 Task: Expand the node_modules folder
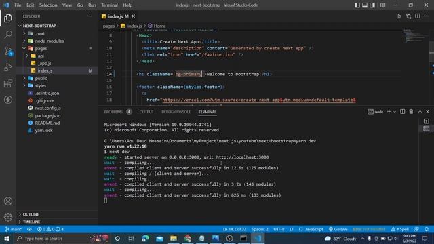pyautogui.click(x=24, y=41)
